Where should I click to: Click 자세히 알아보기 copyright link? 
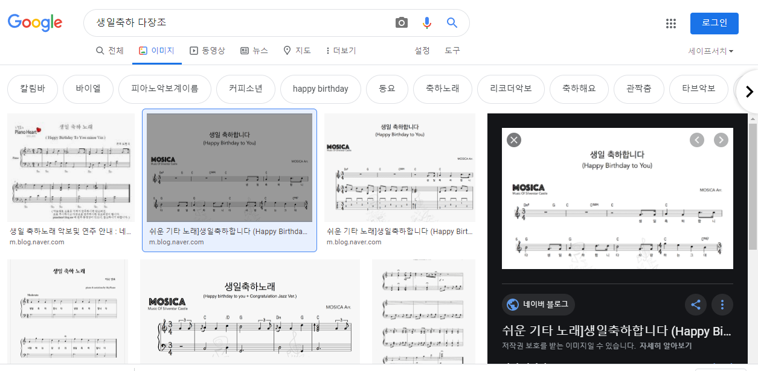click(x=666, y=346)
